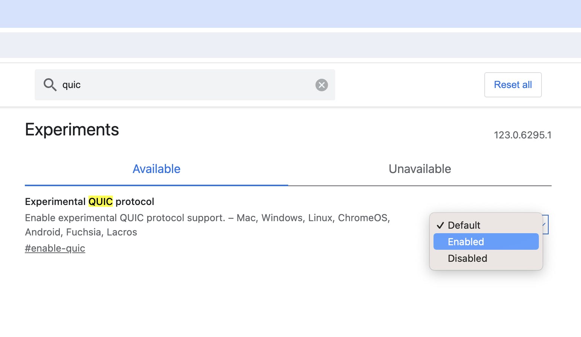Screen dimensions: 581x337
Task: Click the search magnifier icon
Action: pyautogui.click(x=50, y=85)
